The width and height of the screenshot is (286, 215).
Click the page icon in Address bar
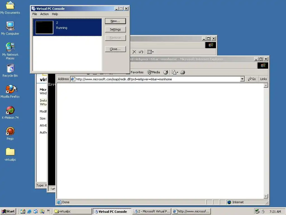73,79
